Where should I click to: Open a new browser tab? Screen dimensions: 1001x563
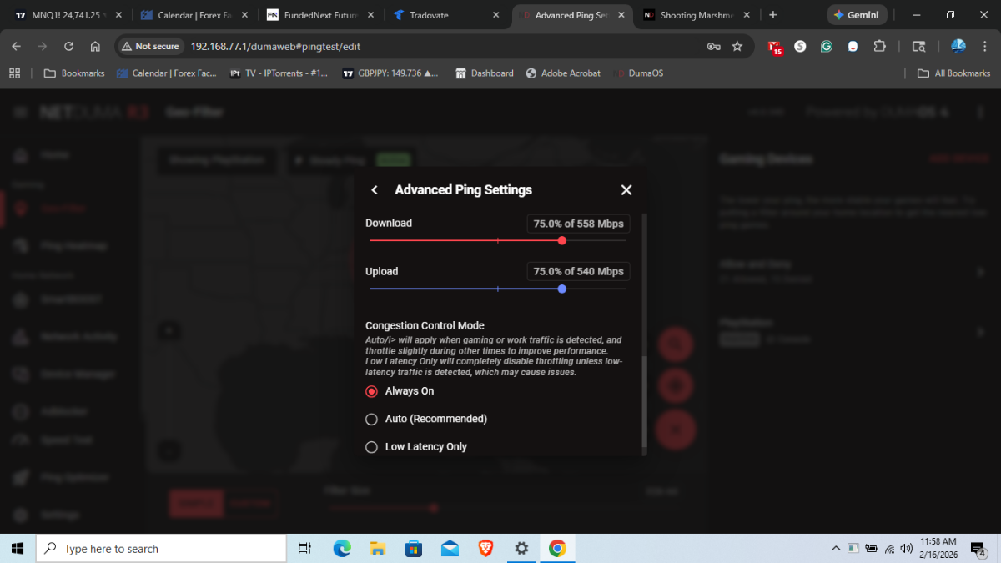(773, 15)
